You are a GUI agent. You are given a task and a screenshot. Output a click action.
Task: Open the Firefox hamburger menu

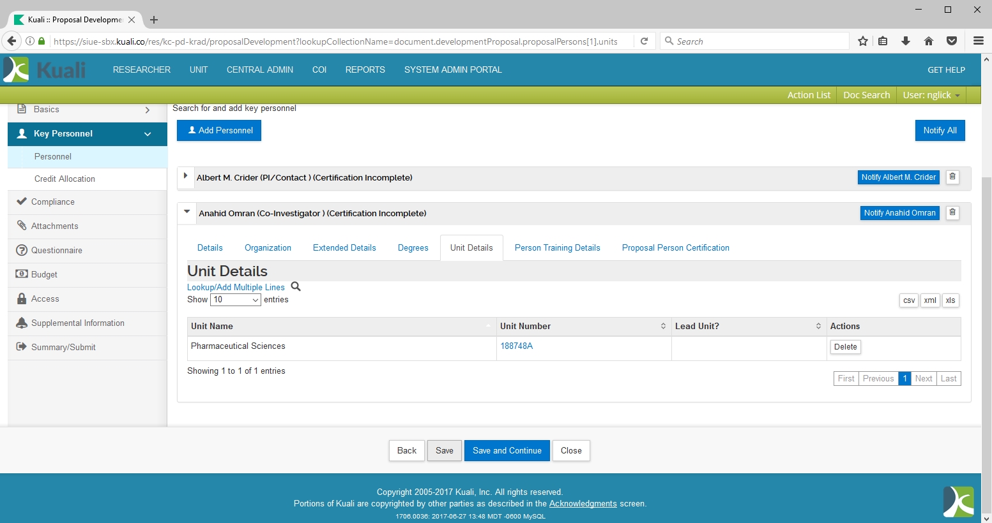tap(978, 41)
